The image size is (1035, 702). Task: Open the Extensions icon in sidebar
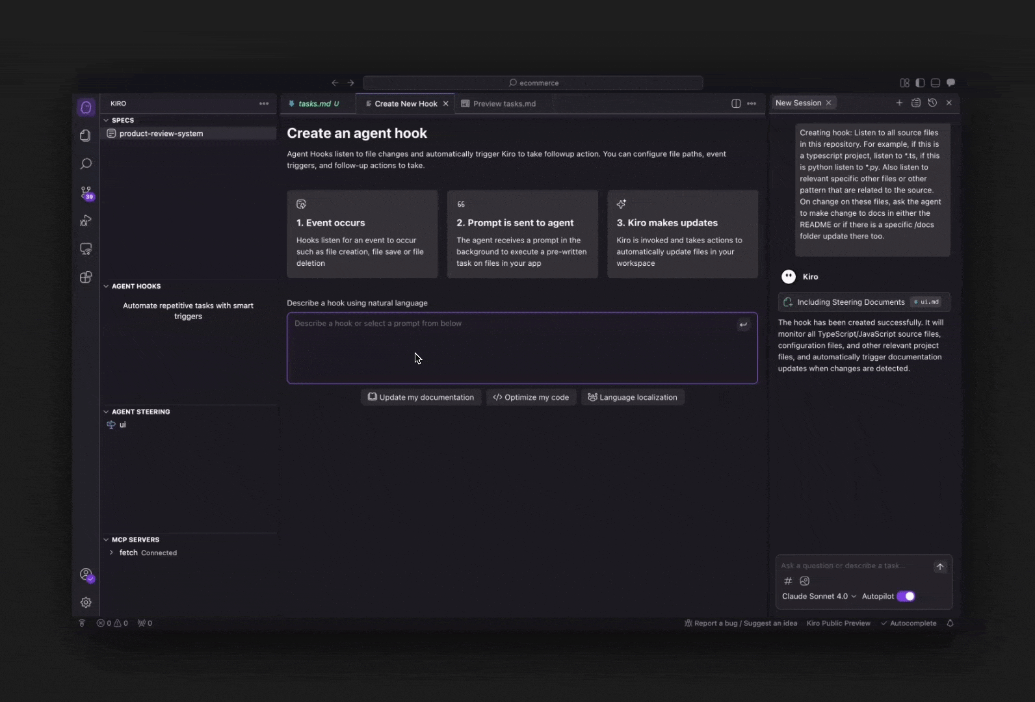[x=86, y=278]
